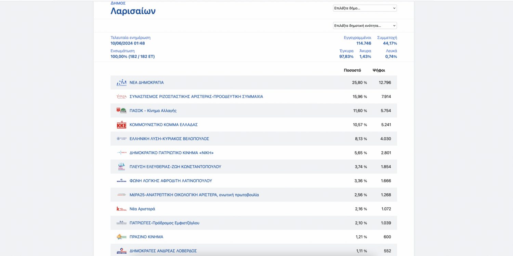The height and width of the screenshot is (256, 513).
Task: Open ΔΗΜΟΚΡΑΤΕΣ ΑΝΔΡΕΑΣ ΛΟΒΕΡΔΟΣ link
Action: point(163,251)
